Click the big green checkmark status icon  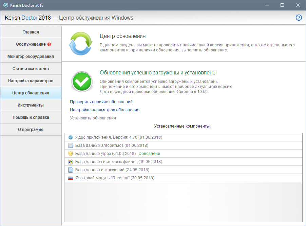point(82,82)
